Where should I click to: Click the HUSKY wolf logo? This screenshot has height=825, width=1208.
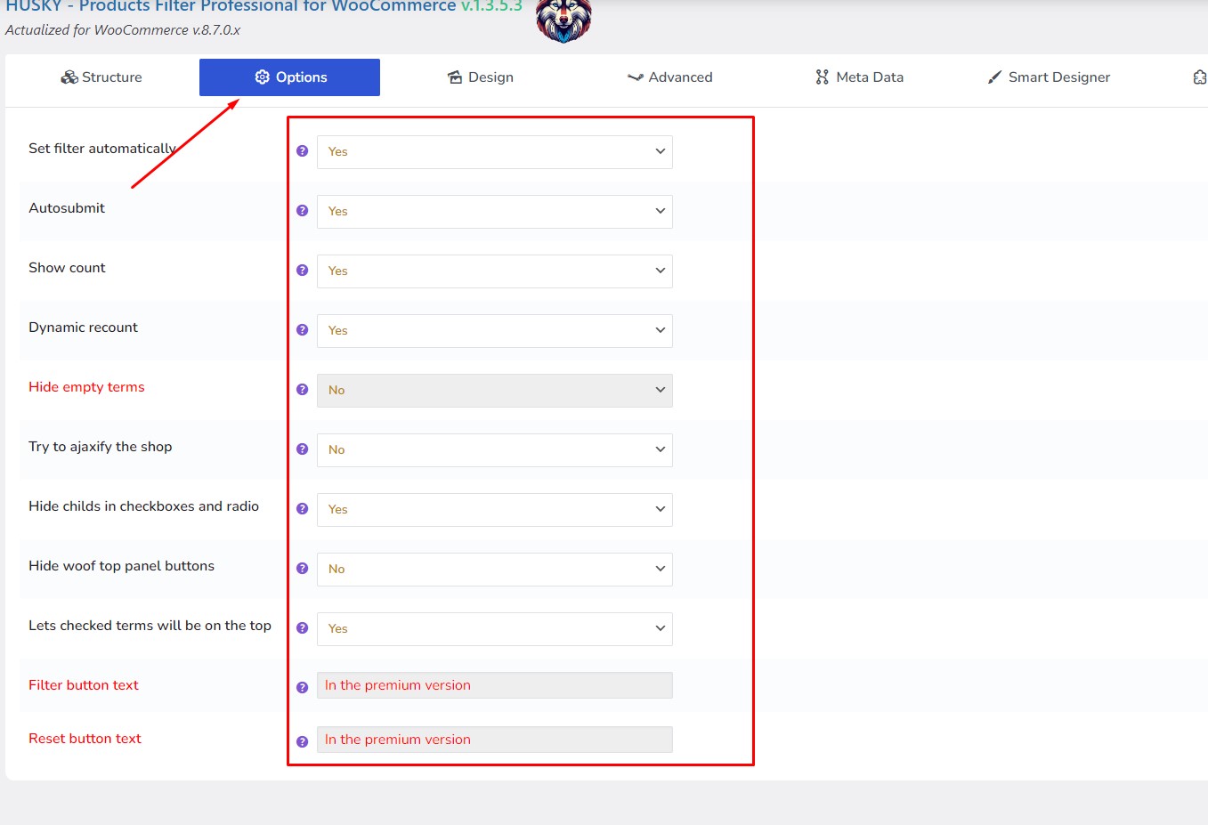[x=564, y=20]
